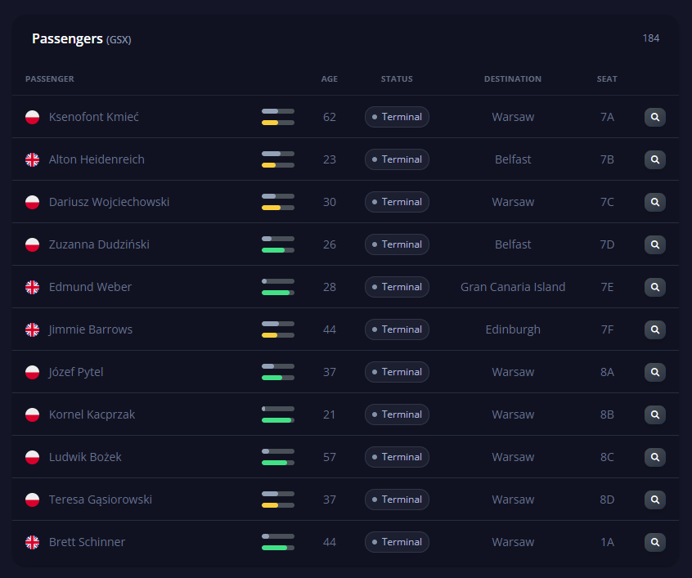Click yellow progress bar for Ksenofont Kmieć

coord(277,123)
